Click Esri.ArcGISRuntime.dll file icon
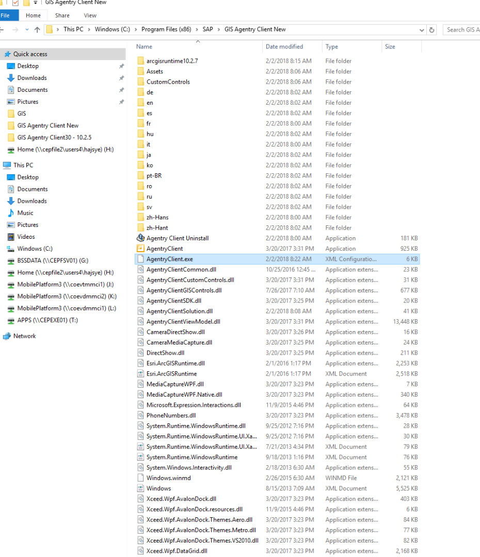480x557 pixels. (140, 364)
